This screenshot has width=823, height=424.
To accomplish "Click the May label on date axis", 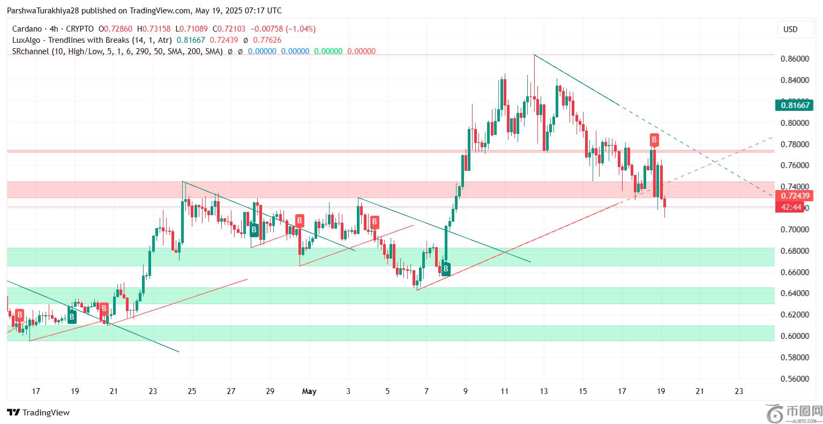I will (309, 391).
